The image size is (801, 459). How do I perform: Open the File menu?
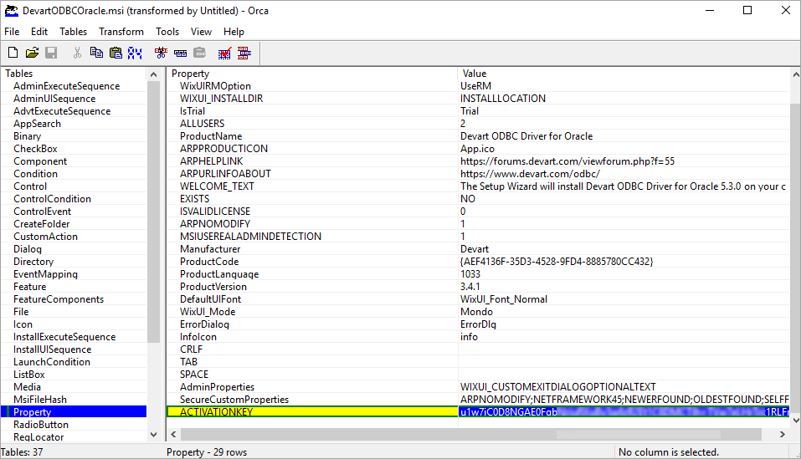tap(12, 32)
